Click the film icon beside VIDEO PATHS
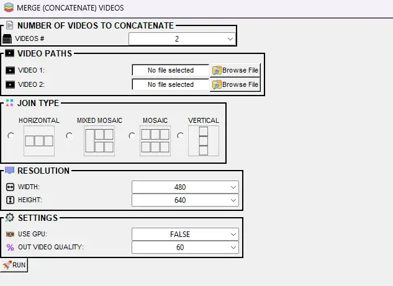 [9, 53]
